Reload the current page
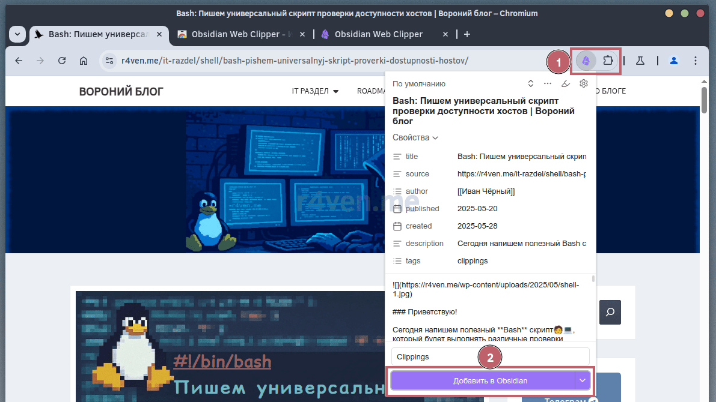The height and width of the screenshot is (402, 716). click(x=62, y=61)
